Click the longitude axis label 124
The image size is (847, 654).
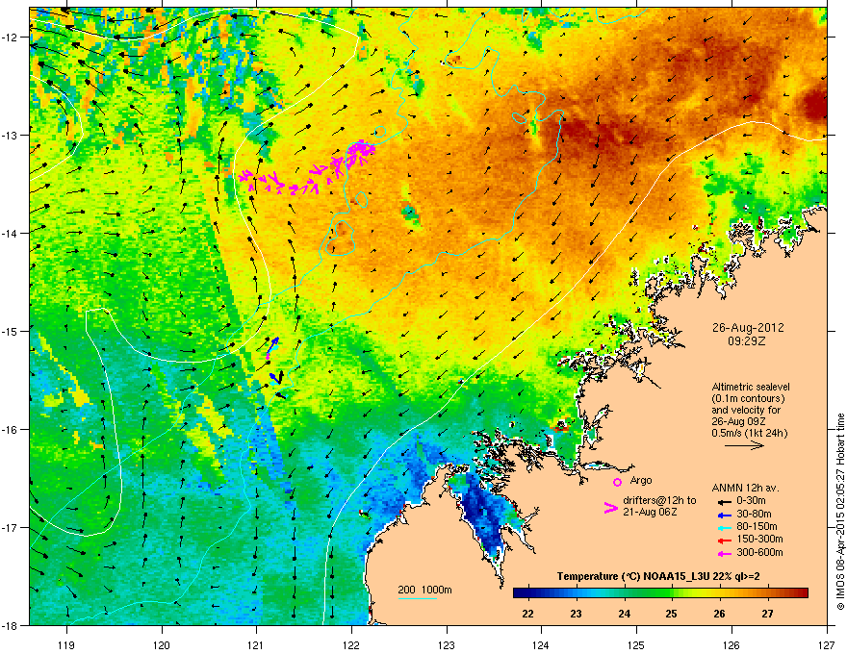tap(542, 644)
